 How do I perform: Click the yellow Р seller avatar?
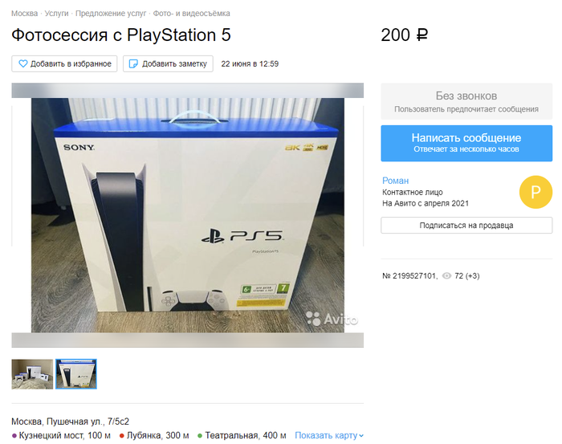click(536, 192)
